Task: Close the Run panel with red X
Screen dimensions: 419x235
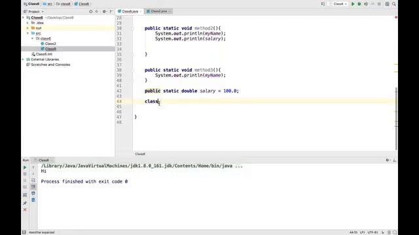Action: (x=25, y=210)
